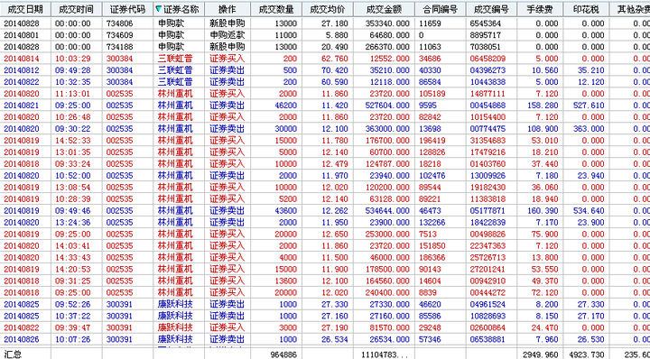Select contract number 128826
Screen dimensions: 650x359
tap(432, 152)
